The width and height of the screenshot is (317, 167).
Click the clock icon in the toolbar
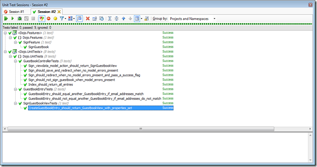click(101, 19)
